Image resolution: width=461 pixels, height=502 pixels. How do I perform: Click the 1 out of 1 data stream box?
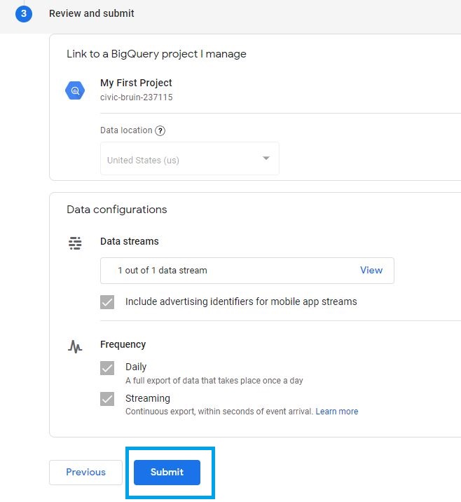[247, 271]
